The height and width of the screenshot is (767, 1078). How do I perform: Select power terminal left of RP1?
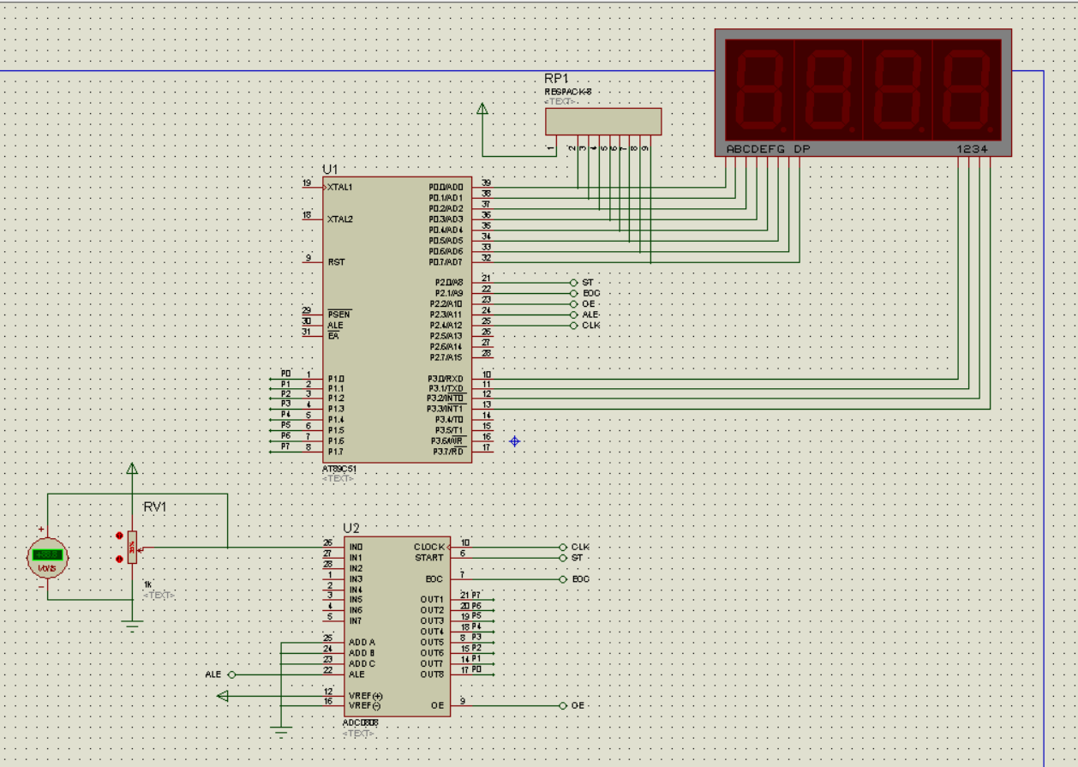point(482,109)
